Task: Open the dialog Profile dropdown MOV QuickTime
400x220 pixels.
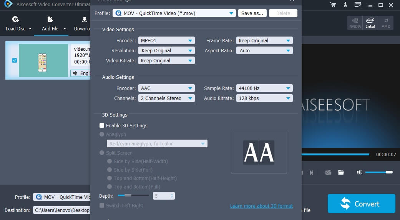Action: click(x=174, y=13)
